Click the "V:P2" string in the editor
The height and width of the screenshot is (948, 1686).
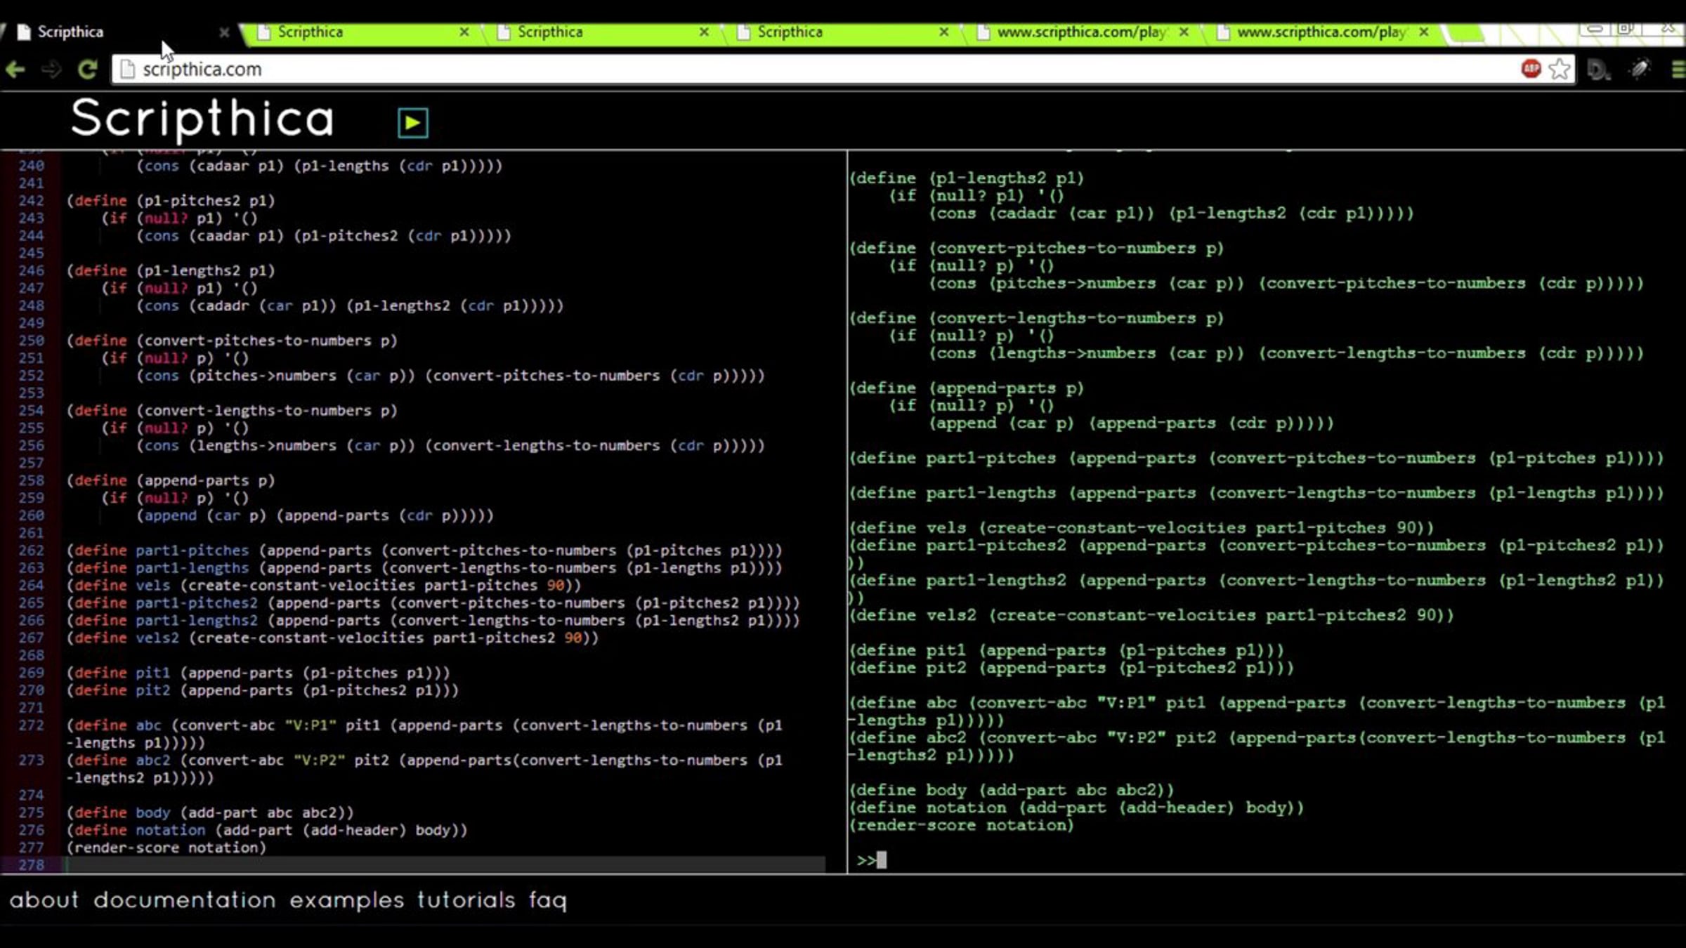pyautogui.click(x=320, y=761)
